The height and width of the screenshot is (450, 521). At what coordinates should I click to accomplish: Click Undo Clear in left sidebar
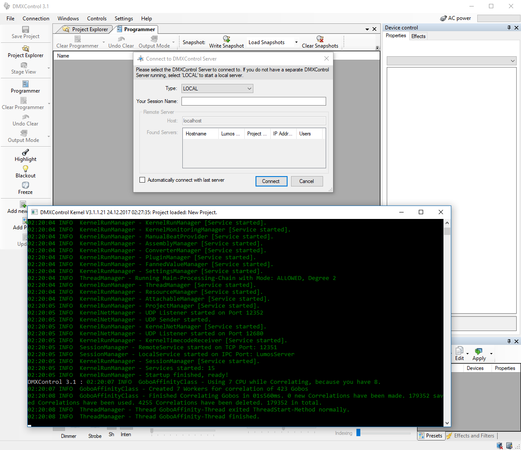(x=26, y=120)
